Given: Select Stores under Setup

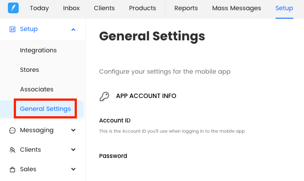Looking at the screenshot, I should [x=29, y=70].
